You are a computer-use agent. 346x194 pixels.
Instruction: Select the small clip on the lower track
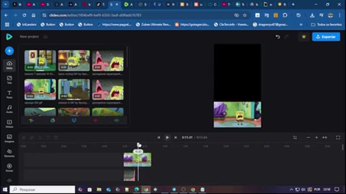click(x=129, y=175)
